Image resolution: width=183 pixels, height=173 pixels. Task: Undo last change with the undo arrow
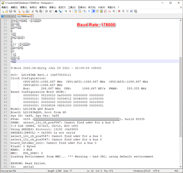[x=46, y=11]
